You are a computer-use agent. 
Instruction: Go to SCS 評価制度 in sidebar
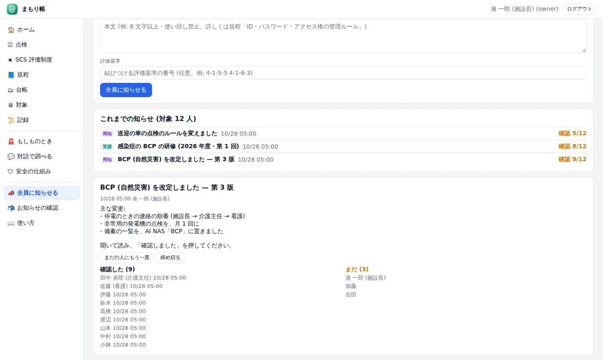click(x=41, y=60)
